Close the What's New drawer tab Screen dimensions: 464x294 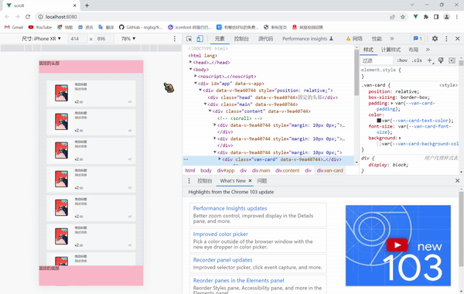pyautogui.click(x=250, y=180)
